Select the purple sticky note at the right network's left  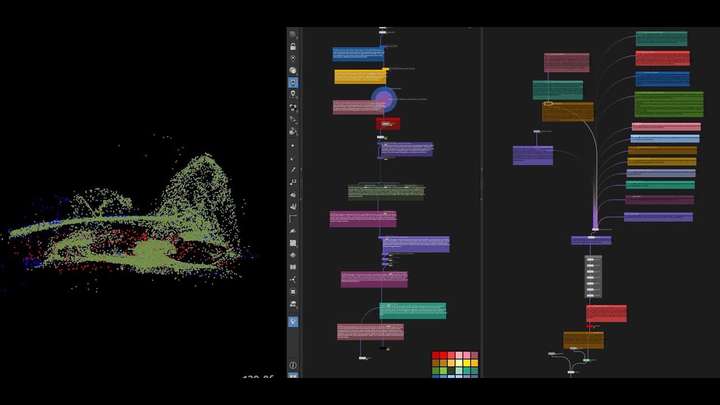pos(533,155)
